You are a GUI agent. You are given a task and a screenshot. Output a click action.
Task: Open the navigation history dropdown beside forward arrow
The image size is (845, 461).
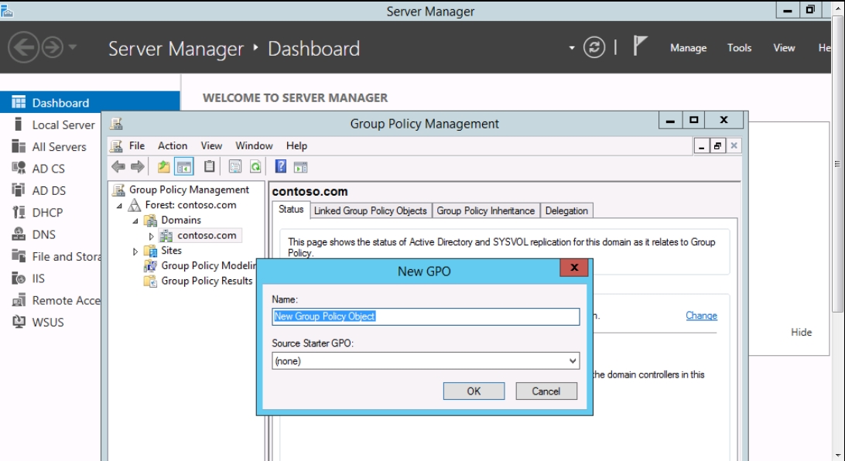[x=73, y=47]
